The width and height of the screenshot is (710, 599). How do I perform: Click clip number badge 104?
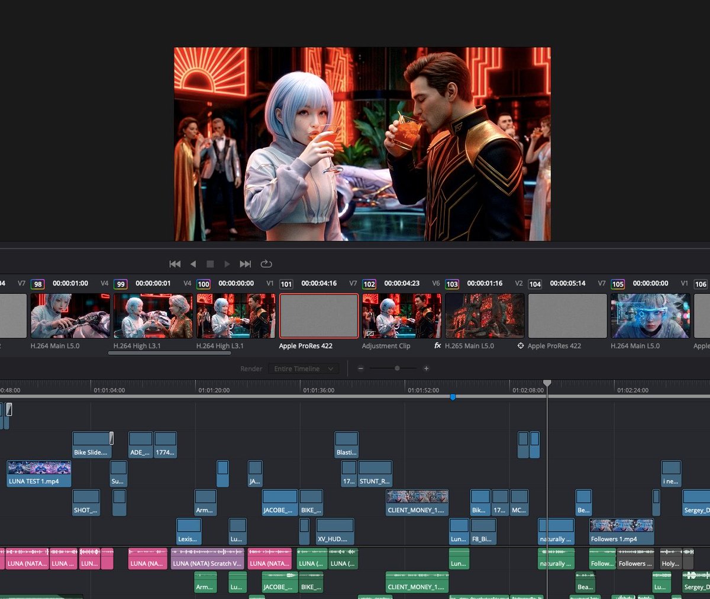point(535,284)
